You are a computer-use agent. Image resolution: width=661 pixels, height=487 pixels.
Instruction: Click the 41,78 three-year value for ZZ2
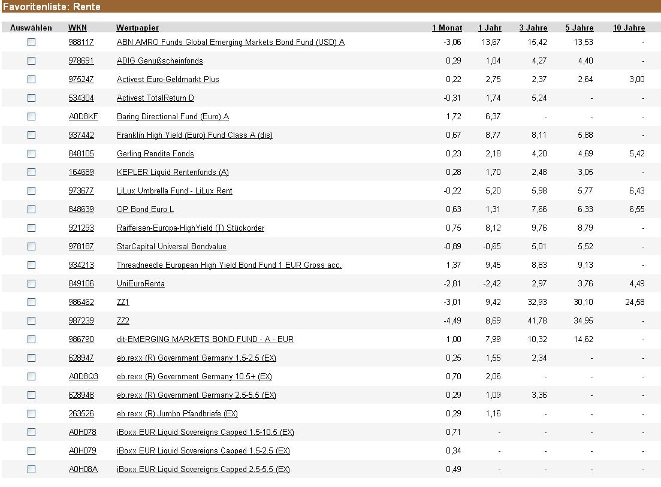tap(537, 320)
